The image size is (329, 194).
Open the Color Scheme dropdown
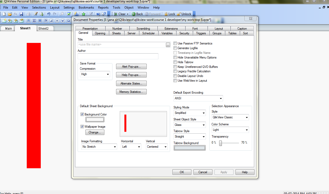pyautogui.click(x=230, y=130)
